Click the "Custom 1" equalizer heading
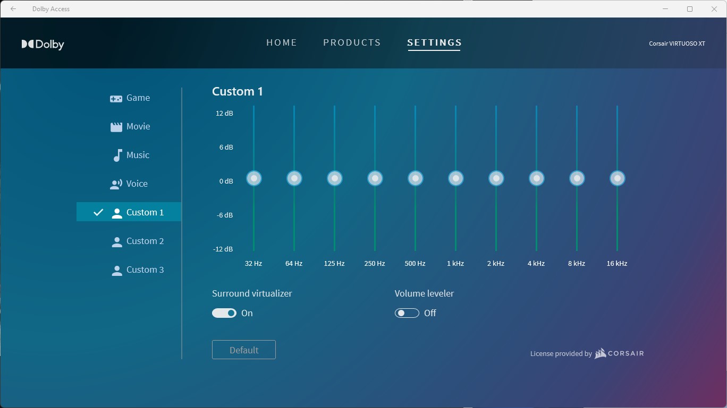 click(238, 91)
